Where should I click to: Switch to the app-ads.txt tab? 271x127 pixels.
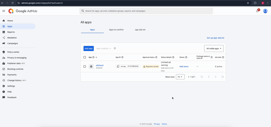point(140,30)
